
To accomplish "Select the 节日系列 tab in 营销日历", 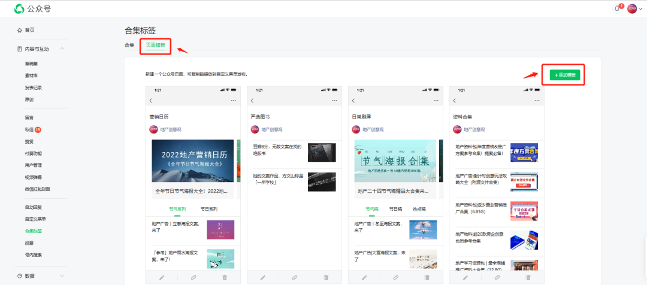I will (x=208, y=210).
